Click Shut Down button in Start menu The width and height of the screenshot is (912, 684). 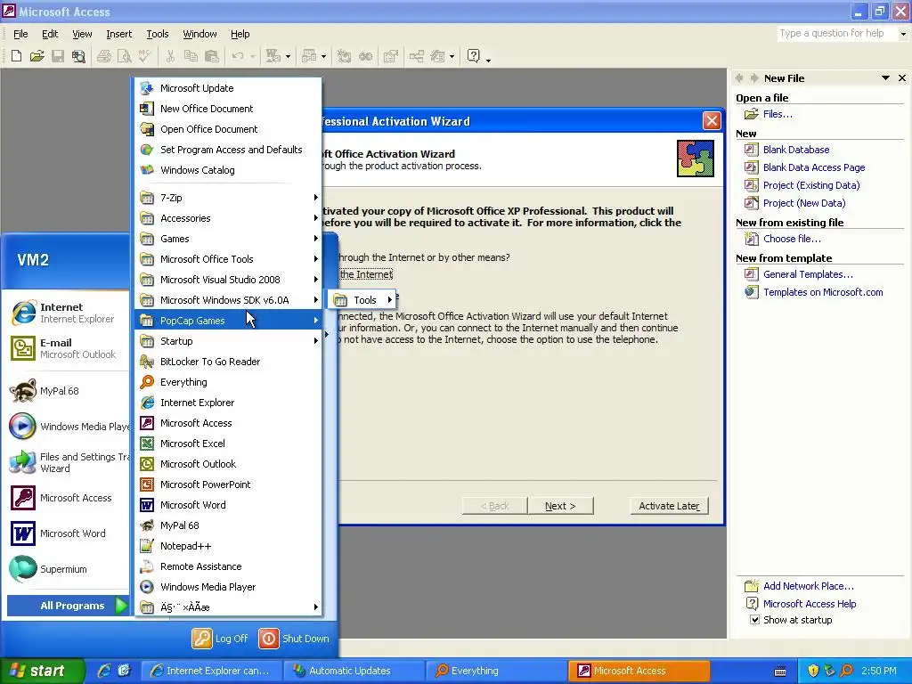[294, 638]
